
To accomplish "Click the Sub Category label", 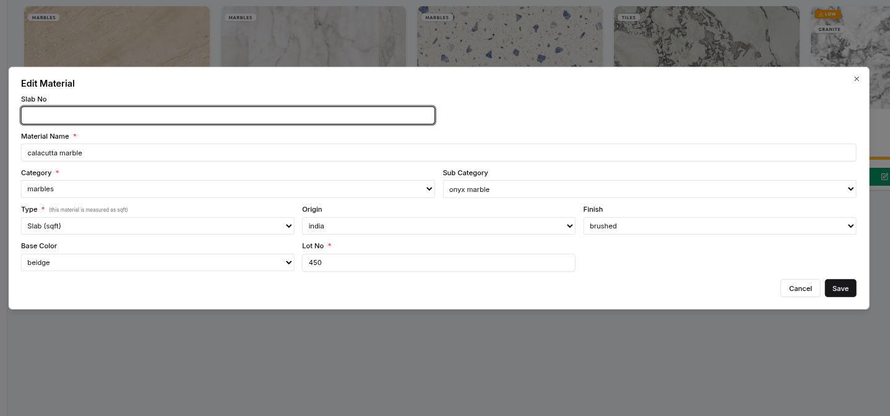I will [465, 173].
